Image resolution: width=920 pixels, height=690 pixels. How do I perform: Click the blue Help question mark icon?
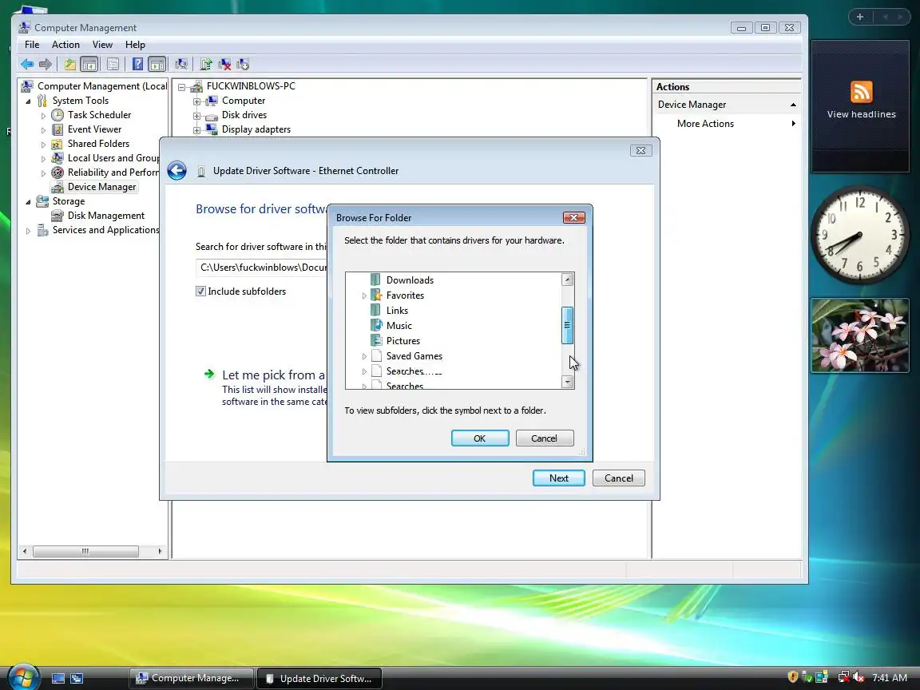(137, 65)
